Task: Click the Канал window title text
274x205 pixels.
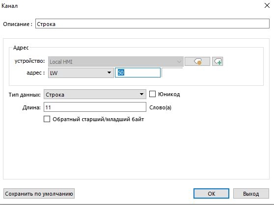Action: (10, 6)
